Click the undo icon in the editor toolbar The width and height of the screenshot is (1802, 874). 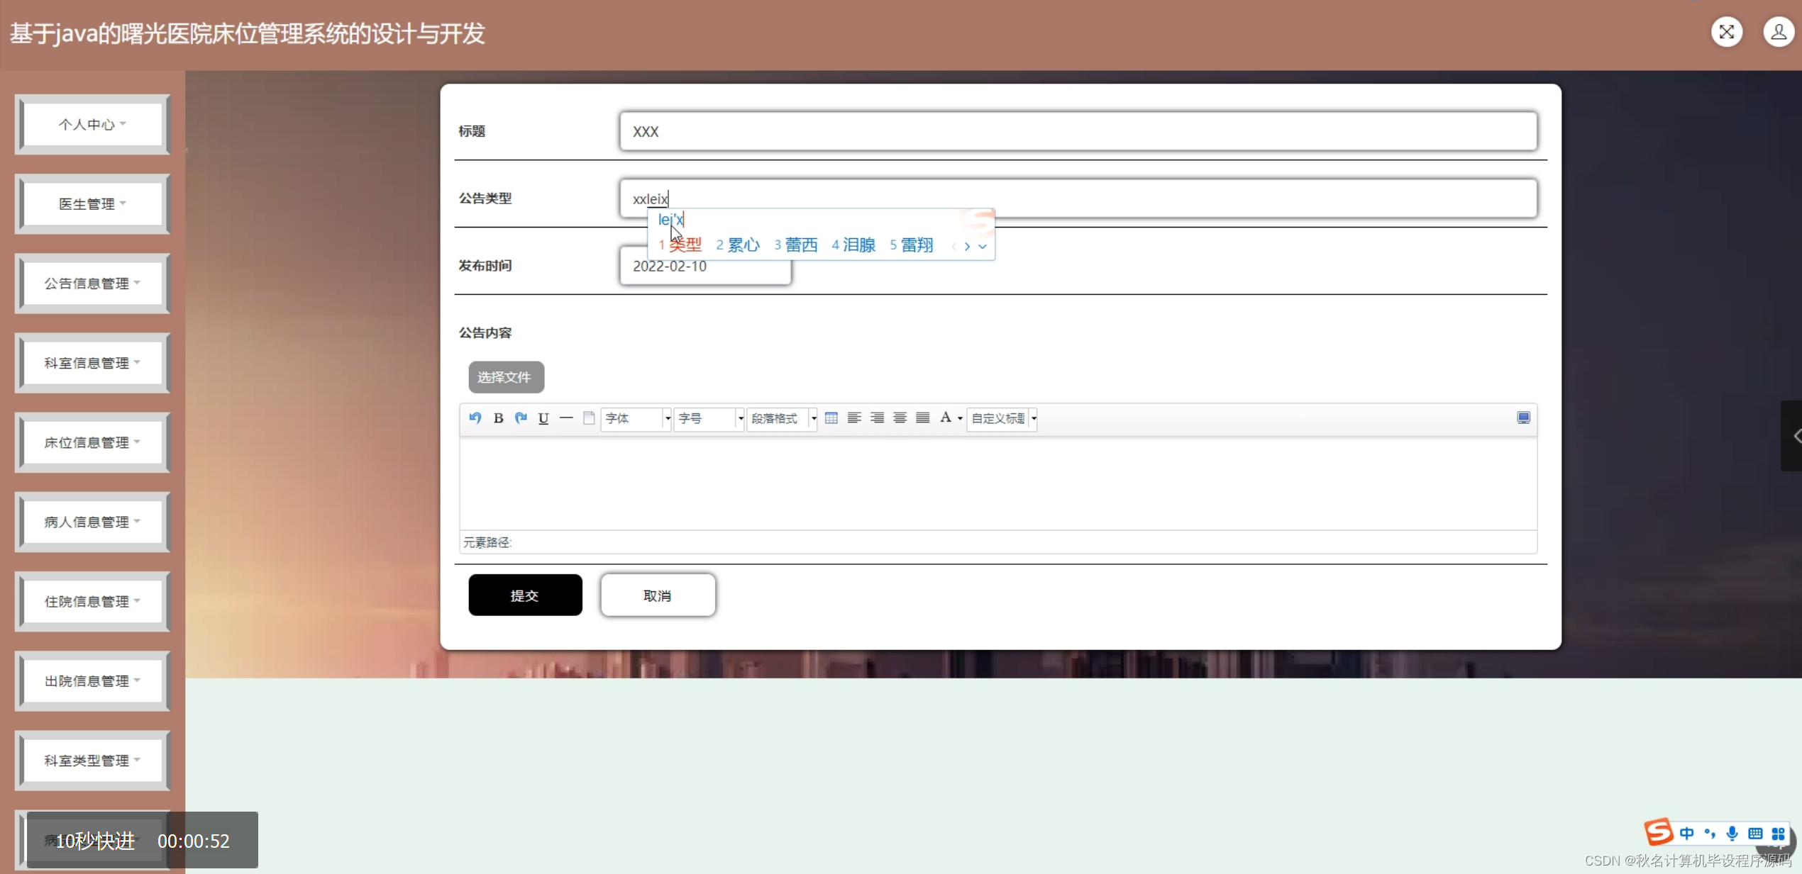[475, 418]
